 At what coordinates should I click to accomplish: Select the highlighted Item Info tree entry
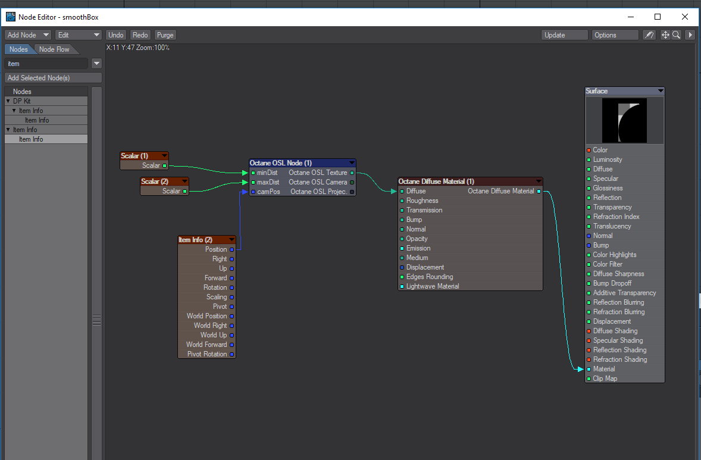pos(46,139)
